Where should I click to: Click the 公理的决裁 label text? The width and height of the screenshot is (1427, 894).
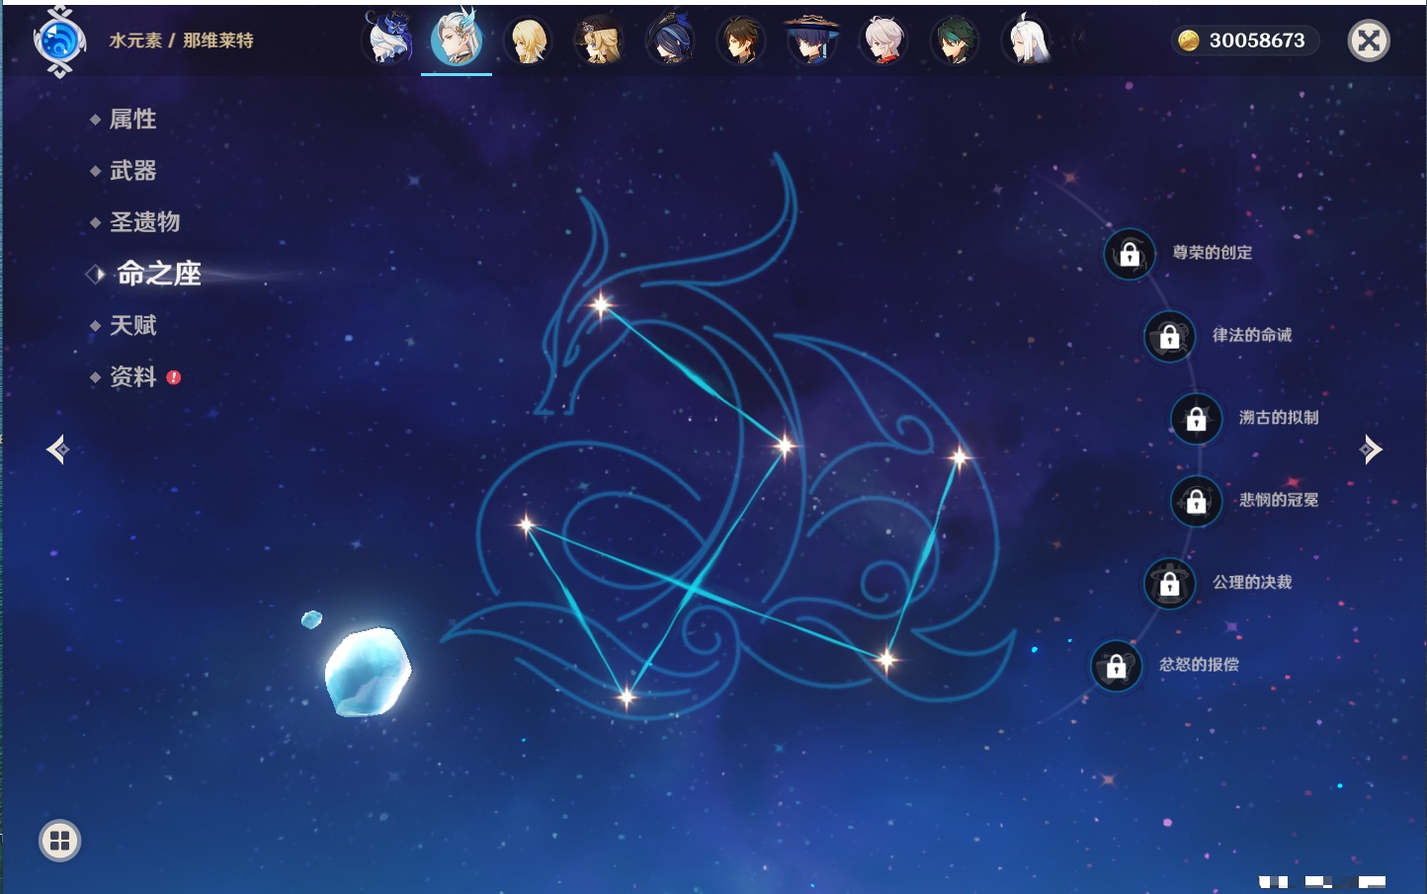pyautogui.click(x=1252, y=582)
